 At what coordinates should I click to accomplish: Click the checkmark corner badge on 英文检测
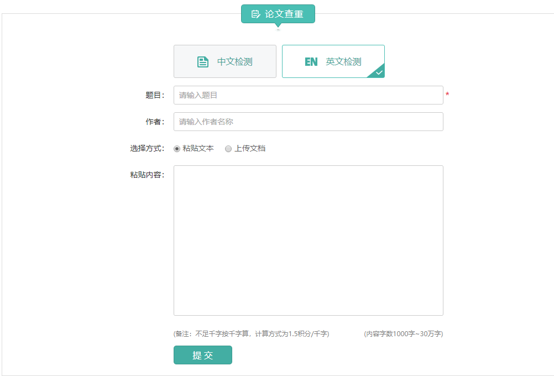(379, 72)
